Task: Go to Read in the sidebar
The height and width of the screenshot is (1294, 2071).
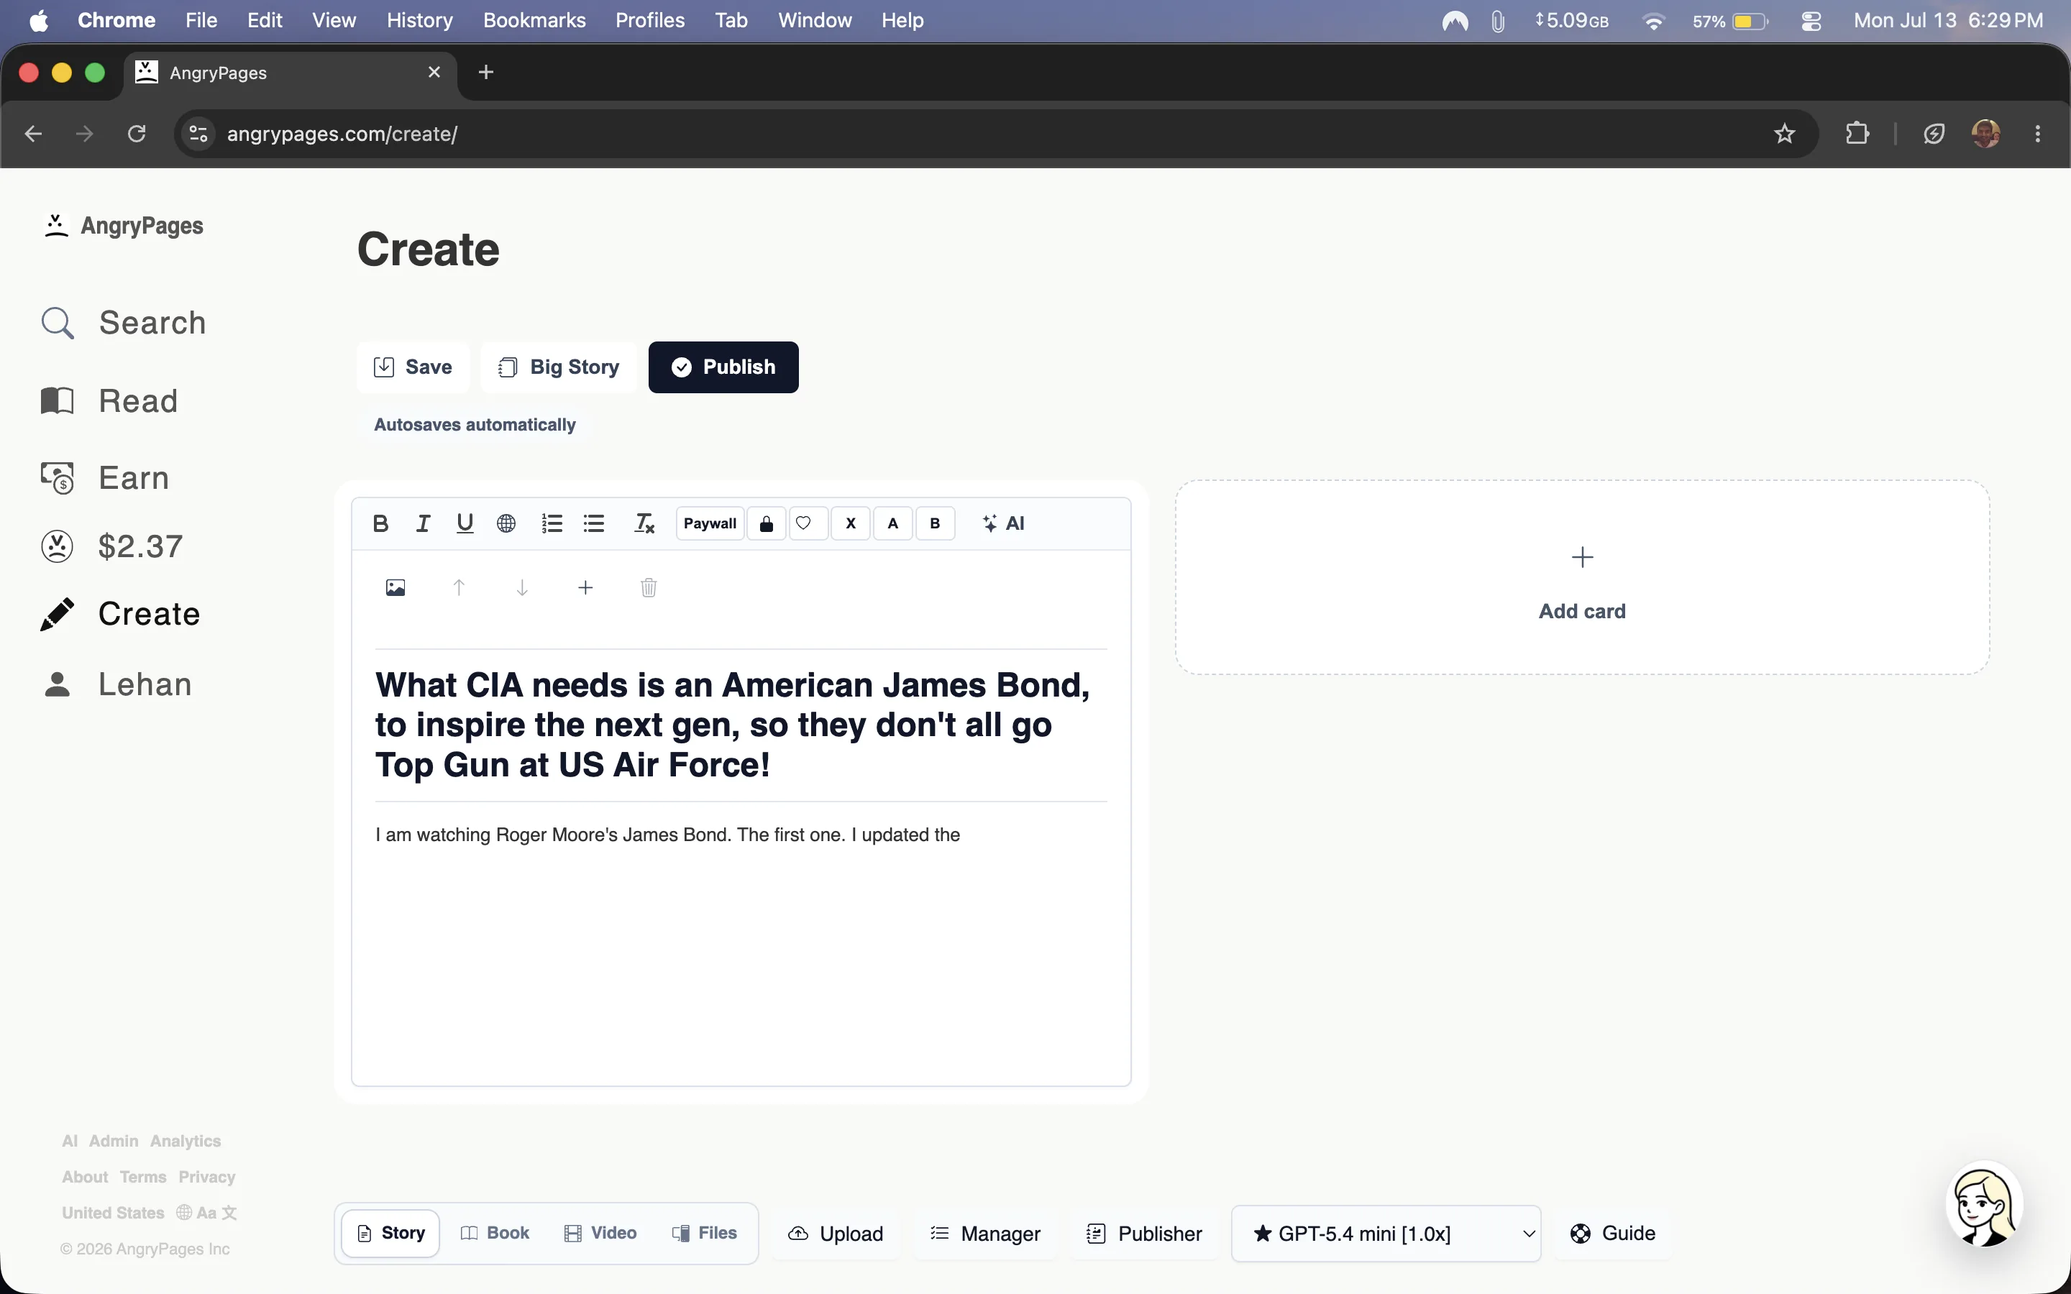Action: pos(109,400)
